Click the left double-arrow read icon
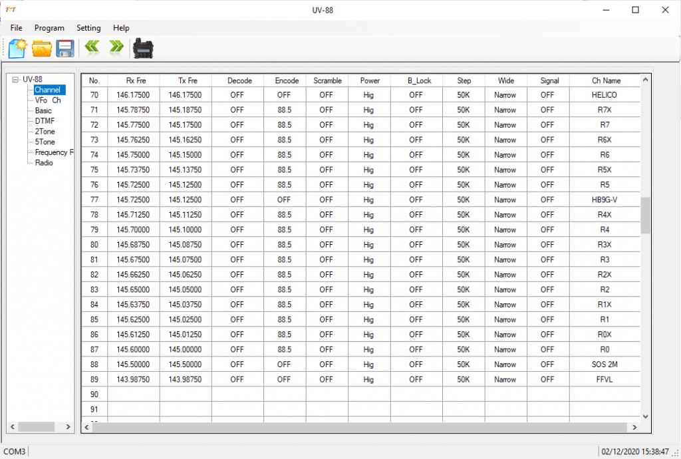681x459 pixels. [x=92, y=47]
